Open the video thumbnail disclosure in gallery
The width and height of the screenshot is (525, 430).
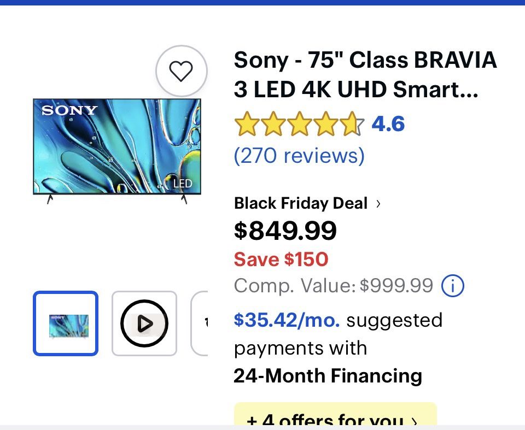[144, 323]
